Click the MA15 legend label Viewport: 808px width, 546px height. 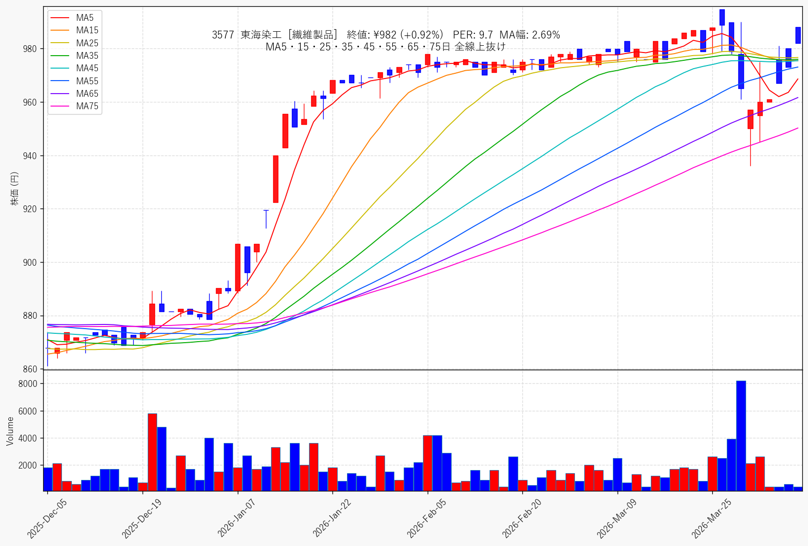click(87, 30)
